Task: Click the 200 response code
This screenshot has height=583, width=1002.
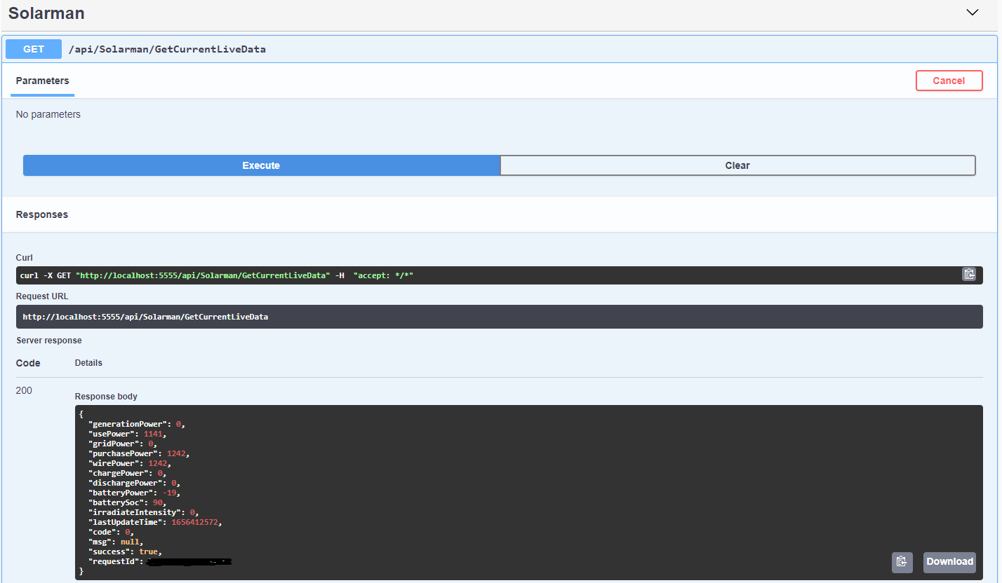Action: (x=24, y=390)
